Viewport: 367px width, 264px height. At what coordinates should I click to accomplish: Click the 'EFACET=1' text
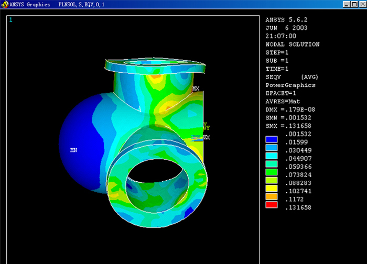(281, 93)
